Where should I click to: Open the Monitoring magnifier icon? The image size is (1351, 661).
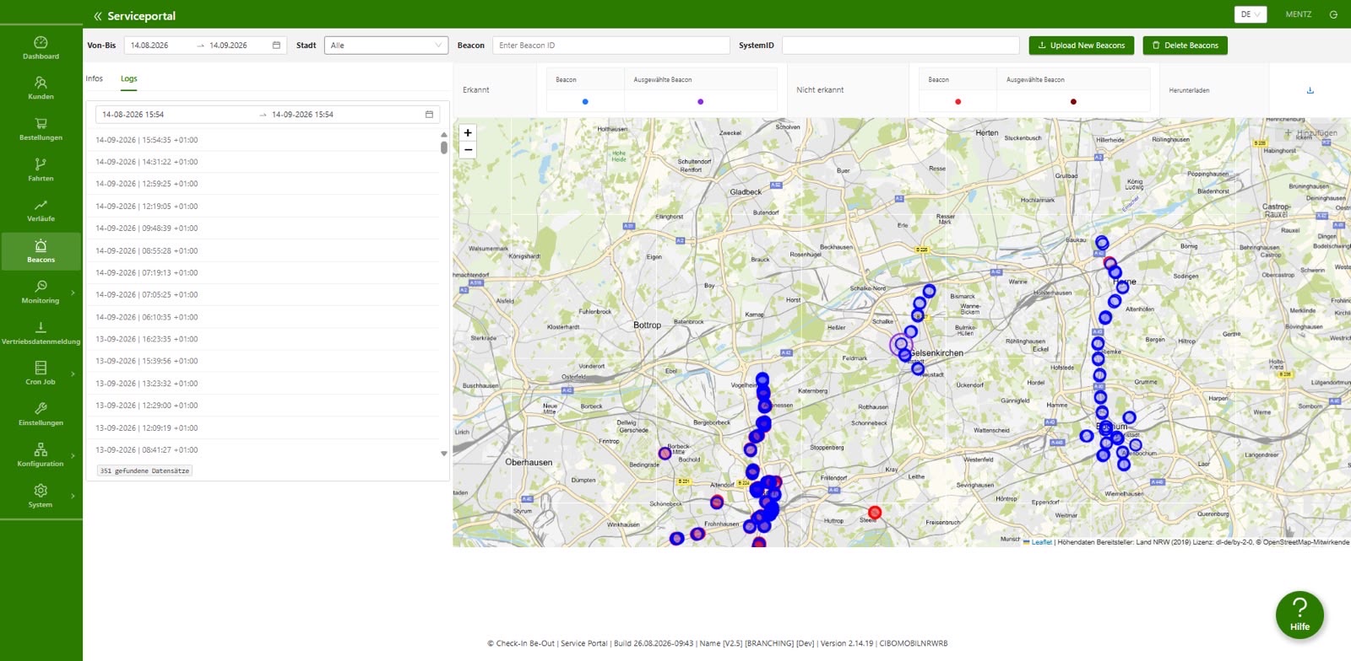tap(41, 287)
